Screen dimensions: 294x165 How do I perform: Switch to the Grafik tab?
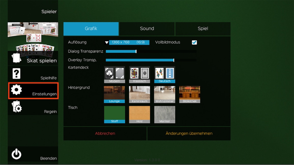(x=91, y=29)
